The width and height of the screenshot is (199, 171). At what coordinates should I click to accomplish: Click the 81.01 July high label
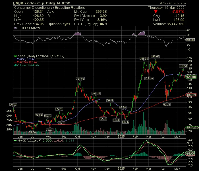[x=39, y=115]
